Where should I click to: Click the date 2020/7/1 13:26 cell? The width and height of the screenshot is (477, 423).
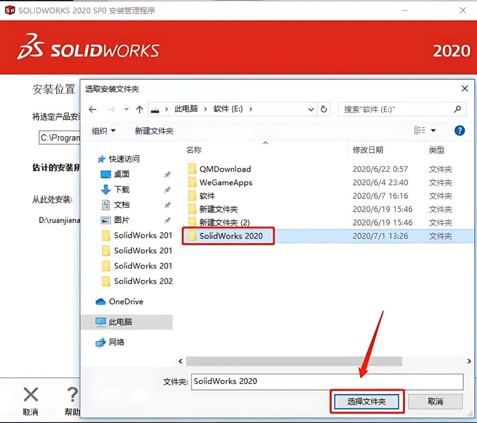coord(380,236)
